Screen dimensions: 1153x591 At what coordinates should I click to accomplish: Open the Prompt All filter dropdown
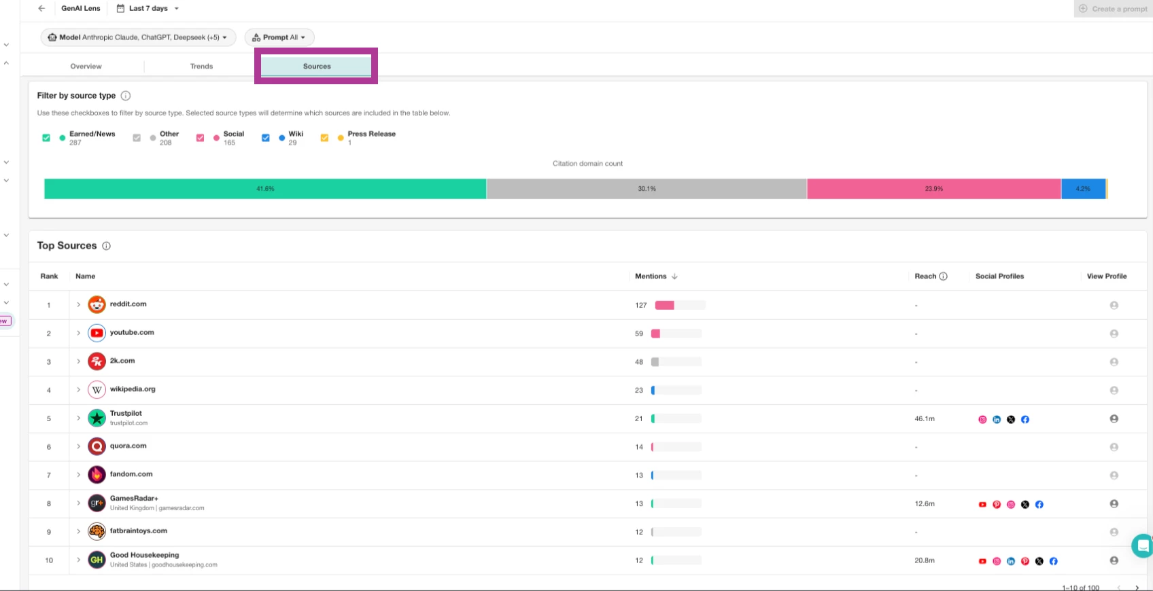tap(279, 37)
